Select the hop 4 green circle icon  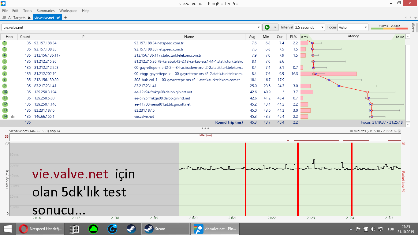click(5, 55)
